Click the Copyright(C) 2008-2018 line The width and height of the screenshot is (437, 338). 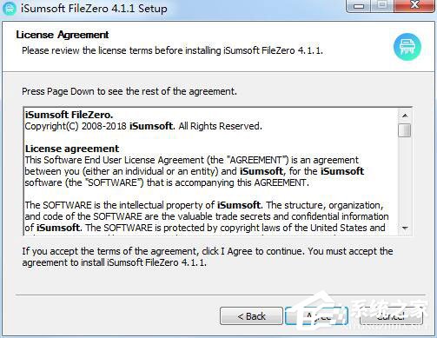pos(143,126)
